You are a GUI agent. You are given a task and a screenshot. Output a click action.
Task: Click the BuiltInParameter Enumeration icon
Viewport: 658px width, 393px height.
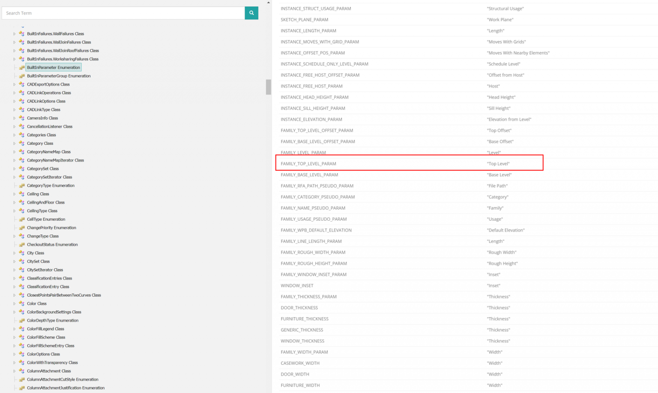[22, 68]
